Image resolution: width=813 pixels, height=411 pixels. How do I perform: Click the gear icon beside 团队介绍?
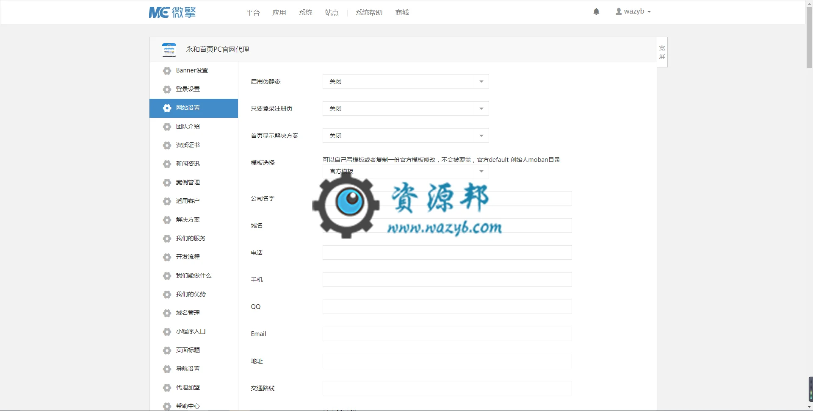click(x=167, y=127)
